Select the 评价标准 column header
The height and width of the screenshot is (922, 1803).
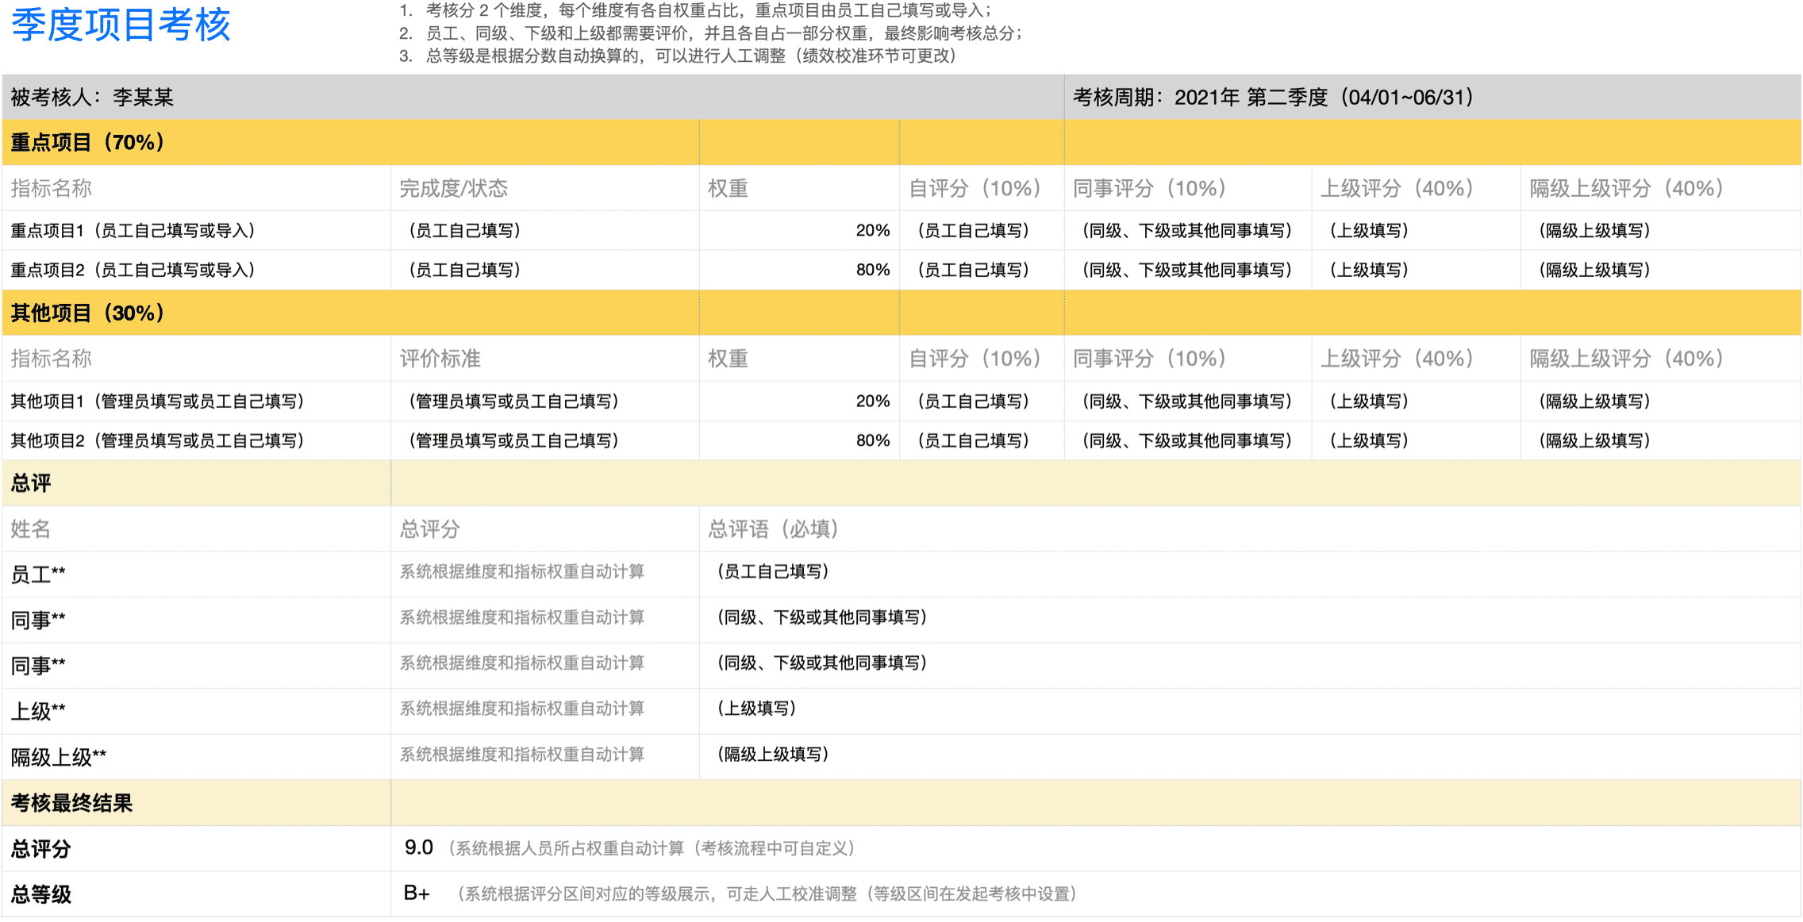[545, 359]
